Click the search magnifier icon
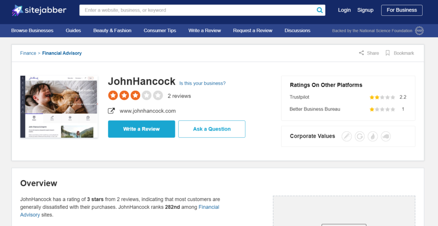Viewport: 438px width, 226px height. pyautogui.click(x=320, y=10)
